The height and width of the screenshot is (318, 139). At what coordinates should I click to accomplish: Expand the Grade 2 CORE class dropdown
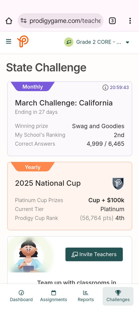97,42
